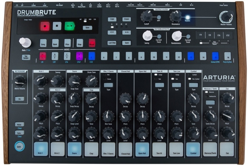Switch Maracas / Tamb Type button

click(210, 103)
